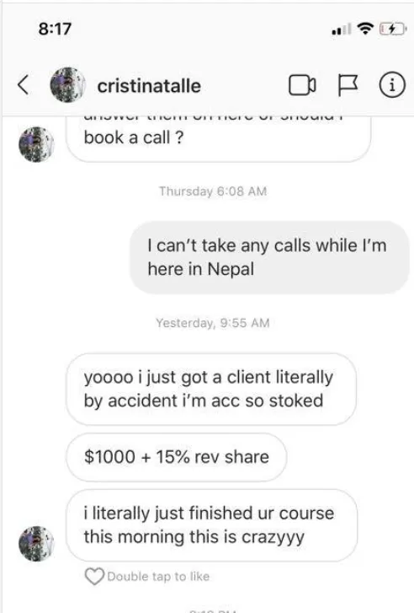Select the 'yoooo i just got a client' message
Image resolution: width=414 pixels, height=613 pixels.
pos(211,389)
